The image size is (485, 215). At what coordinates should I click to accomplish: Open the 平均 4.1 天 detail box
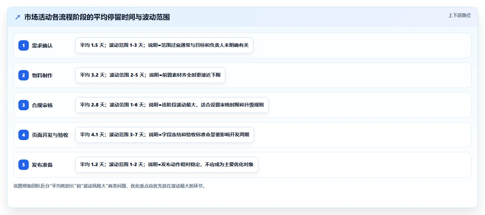pyautogui.click(x=165, y=135)
